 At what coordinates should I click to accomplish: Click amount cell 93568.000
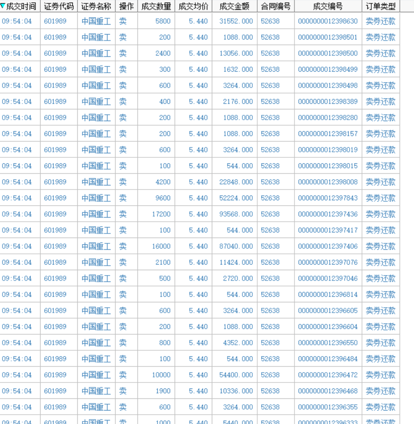236,214
